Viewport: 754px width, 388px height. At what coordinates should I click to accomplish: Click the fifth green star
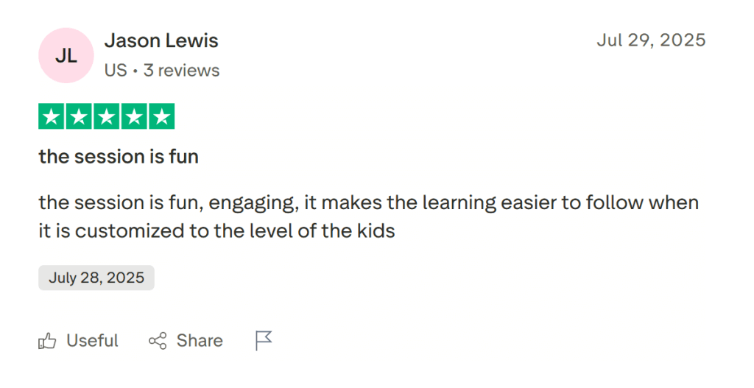pos(161,116)
